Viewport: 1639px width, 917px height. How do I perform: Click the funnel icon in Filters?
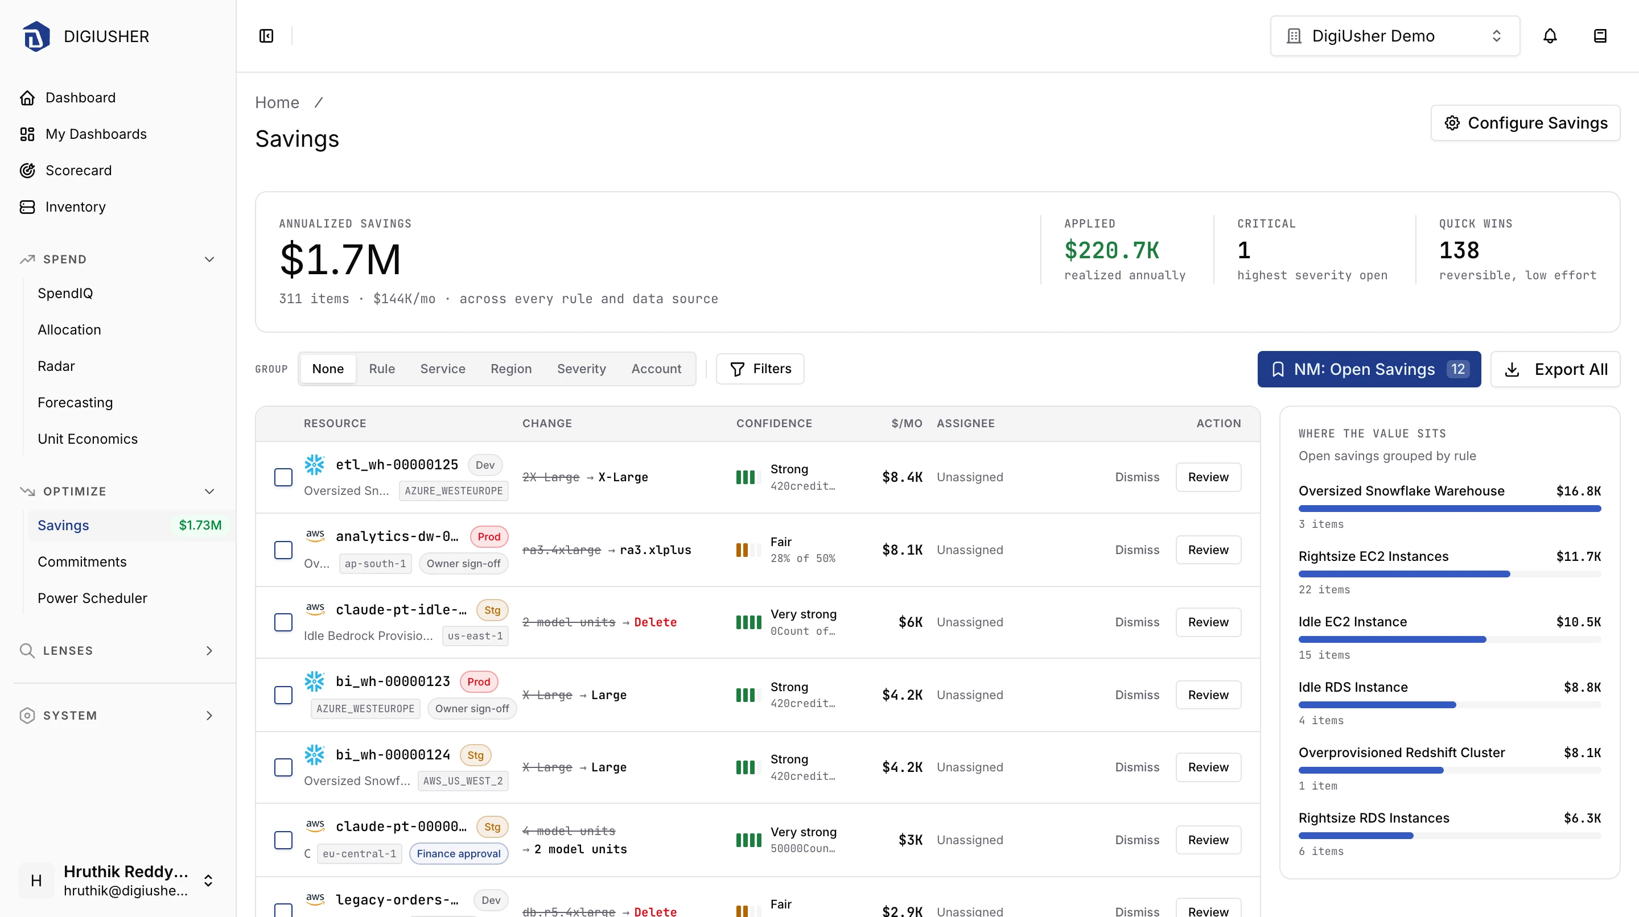[x=738, y=369]
